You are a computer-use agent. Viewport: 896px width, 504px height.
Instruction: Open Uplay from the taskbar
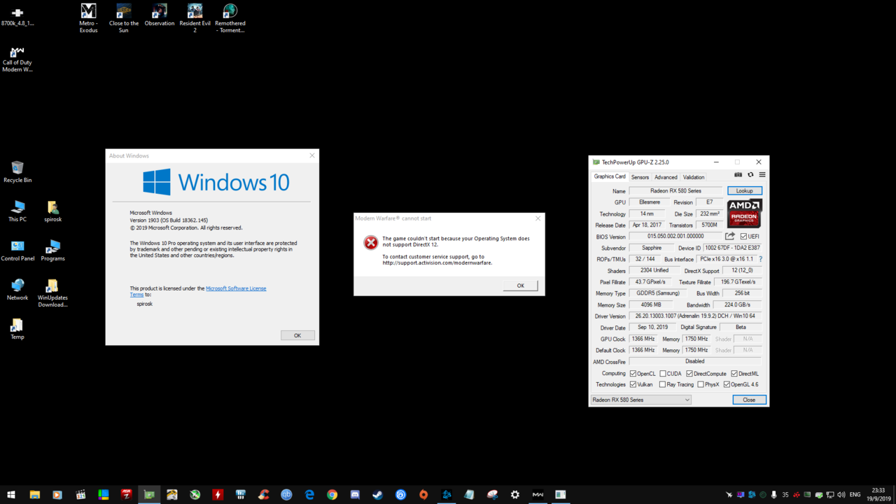pos(400,494)
